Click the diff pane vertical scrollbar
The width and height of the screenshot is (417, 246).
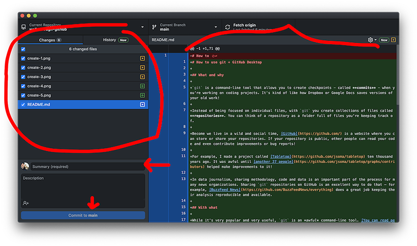point(398,75)
